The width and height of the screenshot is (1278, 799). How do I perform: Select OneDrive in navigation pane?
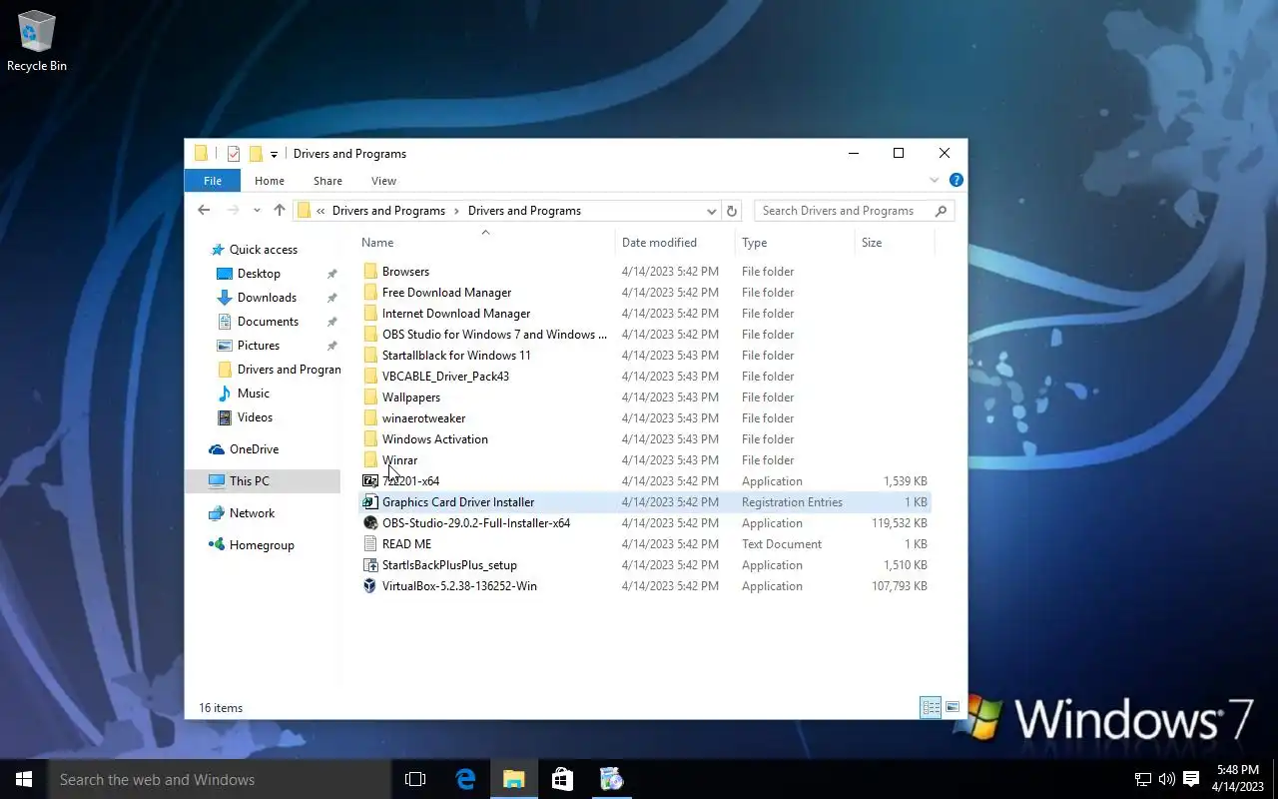[x=255, y=449]
